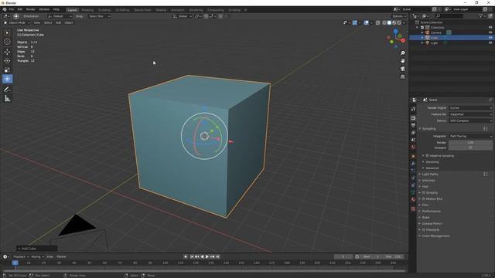Open the Material properties tab icon
The height and width of the screenshot is (278, 495).
point(413,199)
